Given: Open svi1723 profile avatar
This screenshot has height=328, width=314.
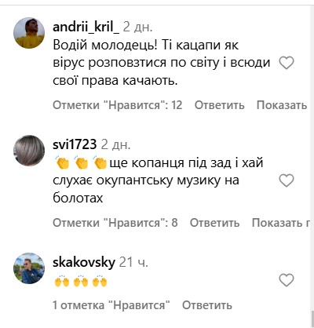Looking at the screenshot, I should 29,151.
